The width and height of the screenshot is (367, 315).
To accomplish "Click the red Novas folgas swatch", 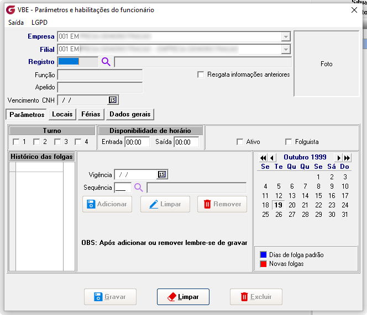I will [x=263, y=264].
